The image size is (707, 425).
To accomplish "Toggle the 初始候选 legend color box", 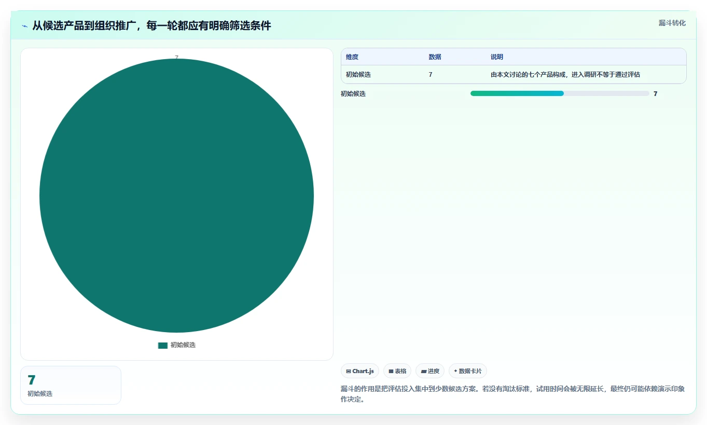I will [x=163, y=345].
